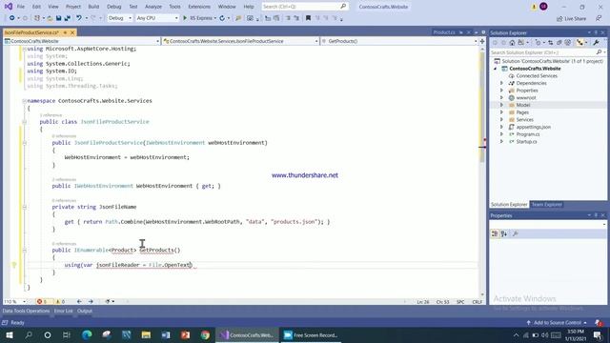Click the editor vertical scrollbar
This screenshot has height=343, width=610.
click(x=482, y=171)
